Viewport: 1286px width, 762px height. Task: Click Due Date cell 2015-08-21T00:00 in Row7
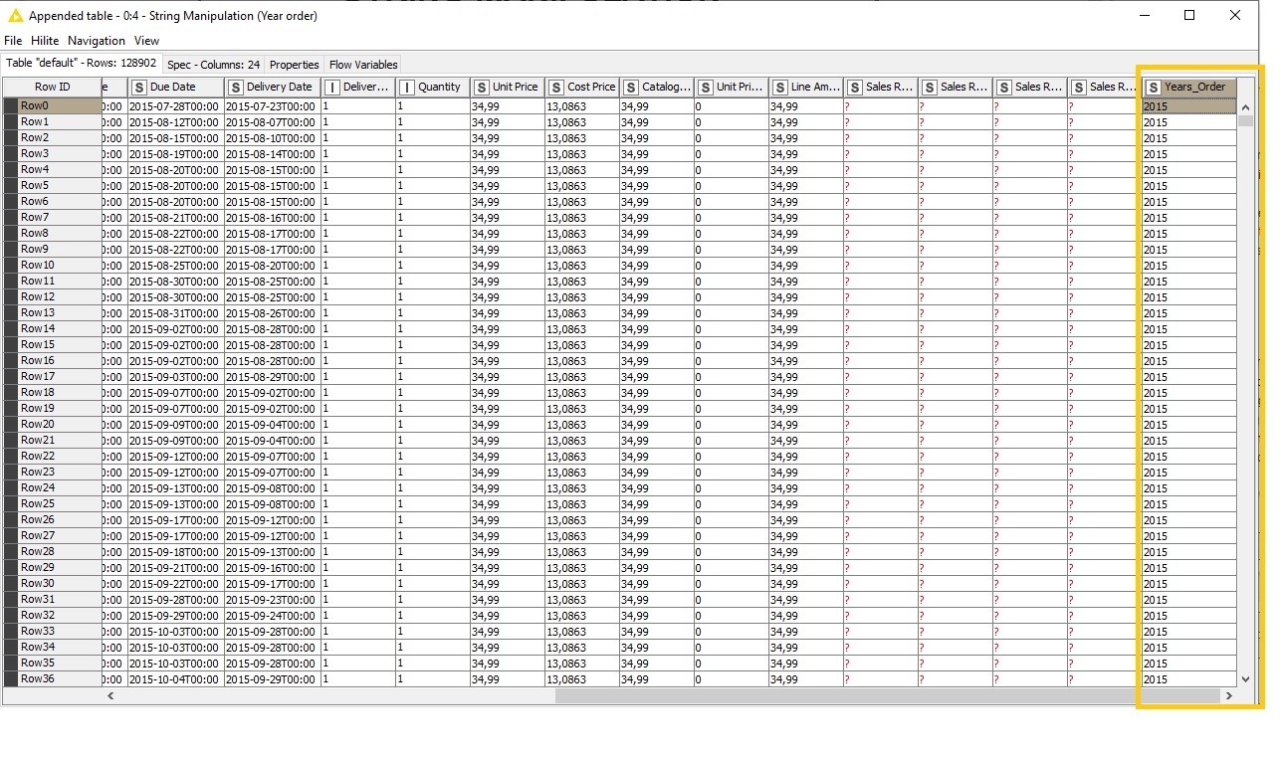(x=176, y=218)
